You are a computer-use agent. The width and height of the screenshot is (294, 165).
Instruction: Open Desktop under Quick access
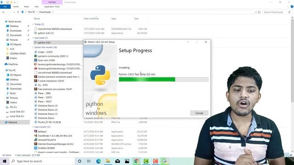coord(14,26)
